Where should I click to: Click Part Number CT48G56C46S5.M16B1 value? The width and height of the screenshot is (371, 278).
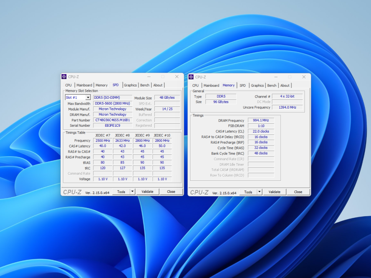point(113,120)
